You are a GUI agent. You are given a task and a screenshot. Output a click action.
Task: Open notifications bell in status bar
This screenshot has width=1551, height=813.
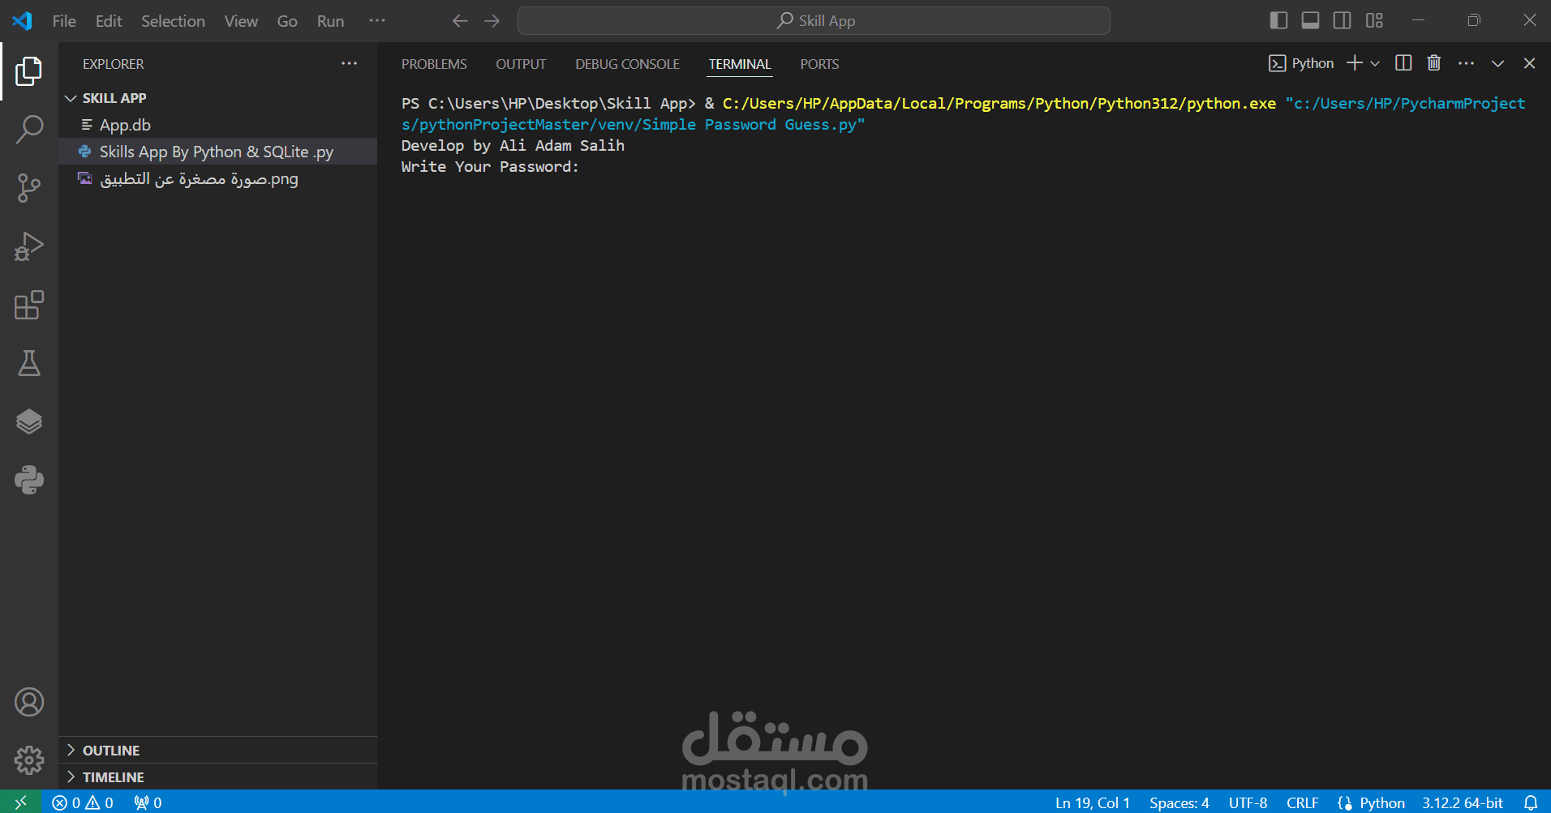click(1531, 802)
